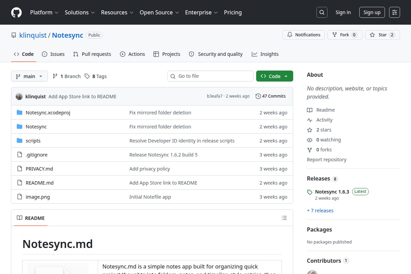Open the scripts folder name
411x274 pixels.
[33, 141]
